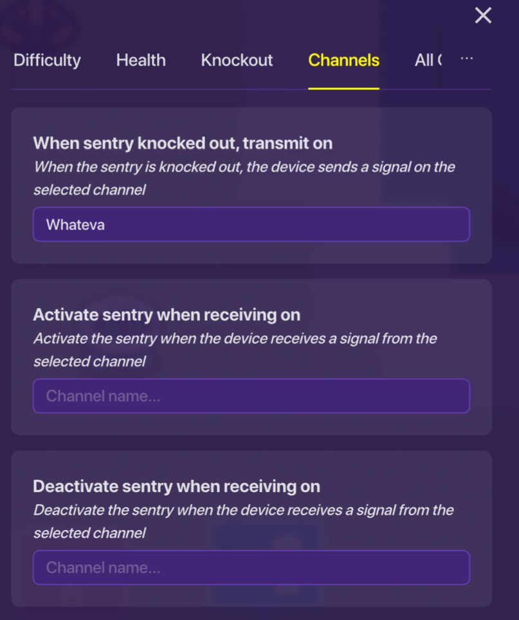This screenshot has height=620, width=519.
Task: Select the Knockout tab
Action: click(x=237, y=60)
